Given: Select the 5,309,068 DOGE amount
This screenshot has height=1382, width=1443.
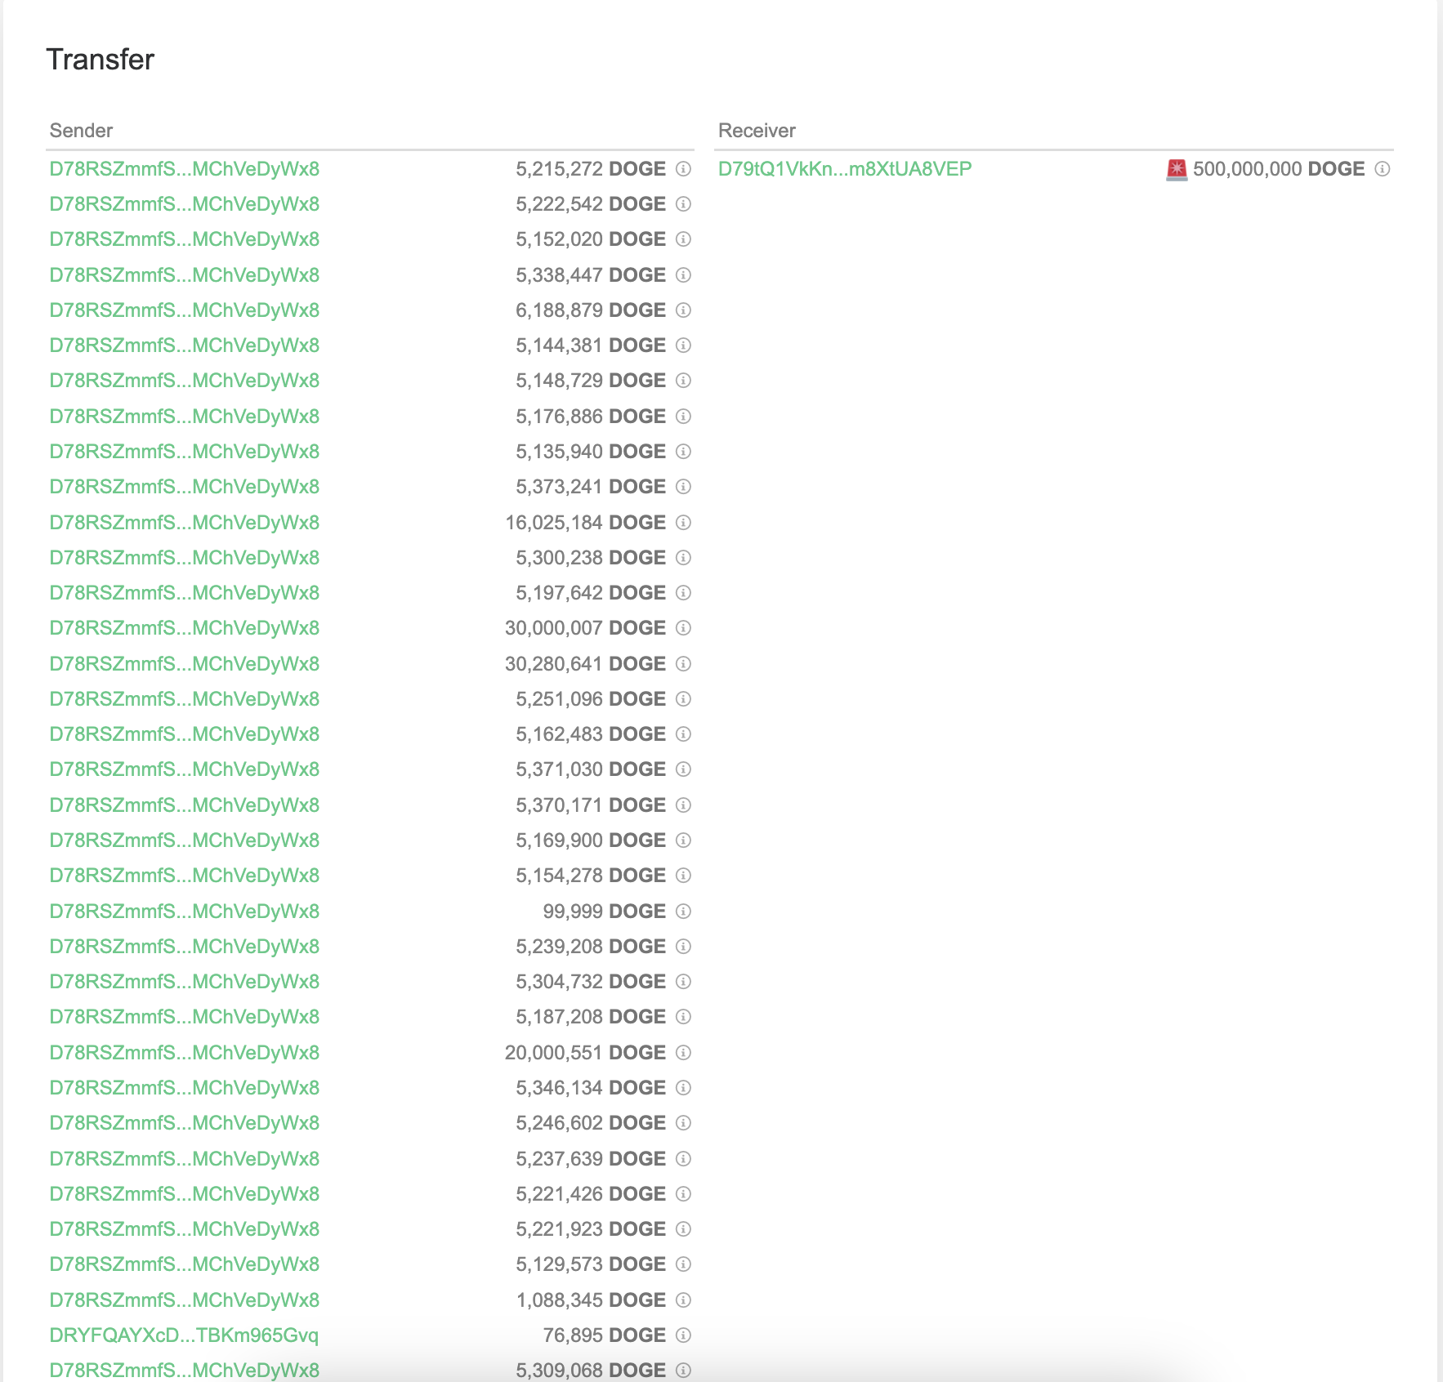Looking at the screenshot, I should click(x=591, y=1371).
